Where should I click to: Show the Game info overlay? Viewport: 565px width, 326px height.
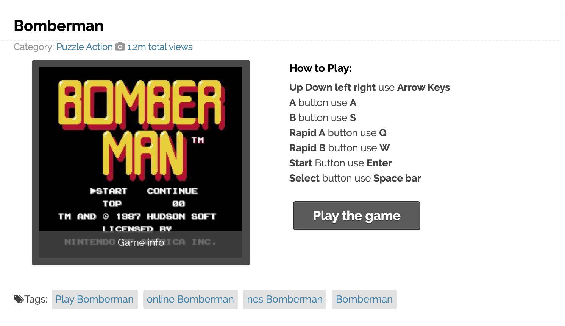140,242
